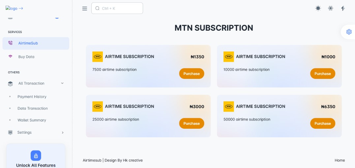Collapse the All Transaction chevron
The width and height of the screenshot is (355, 168).
(62, 83)
